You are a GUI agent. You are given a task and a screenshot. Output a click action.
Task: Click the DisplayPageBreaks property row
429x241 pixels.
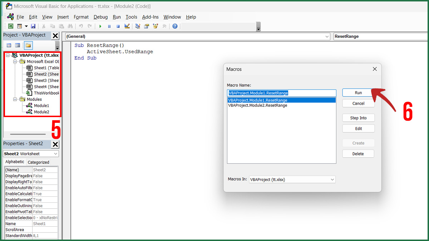pos(31,176)
